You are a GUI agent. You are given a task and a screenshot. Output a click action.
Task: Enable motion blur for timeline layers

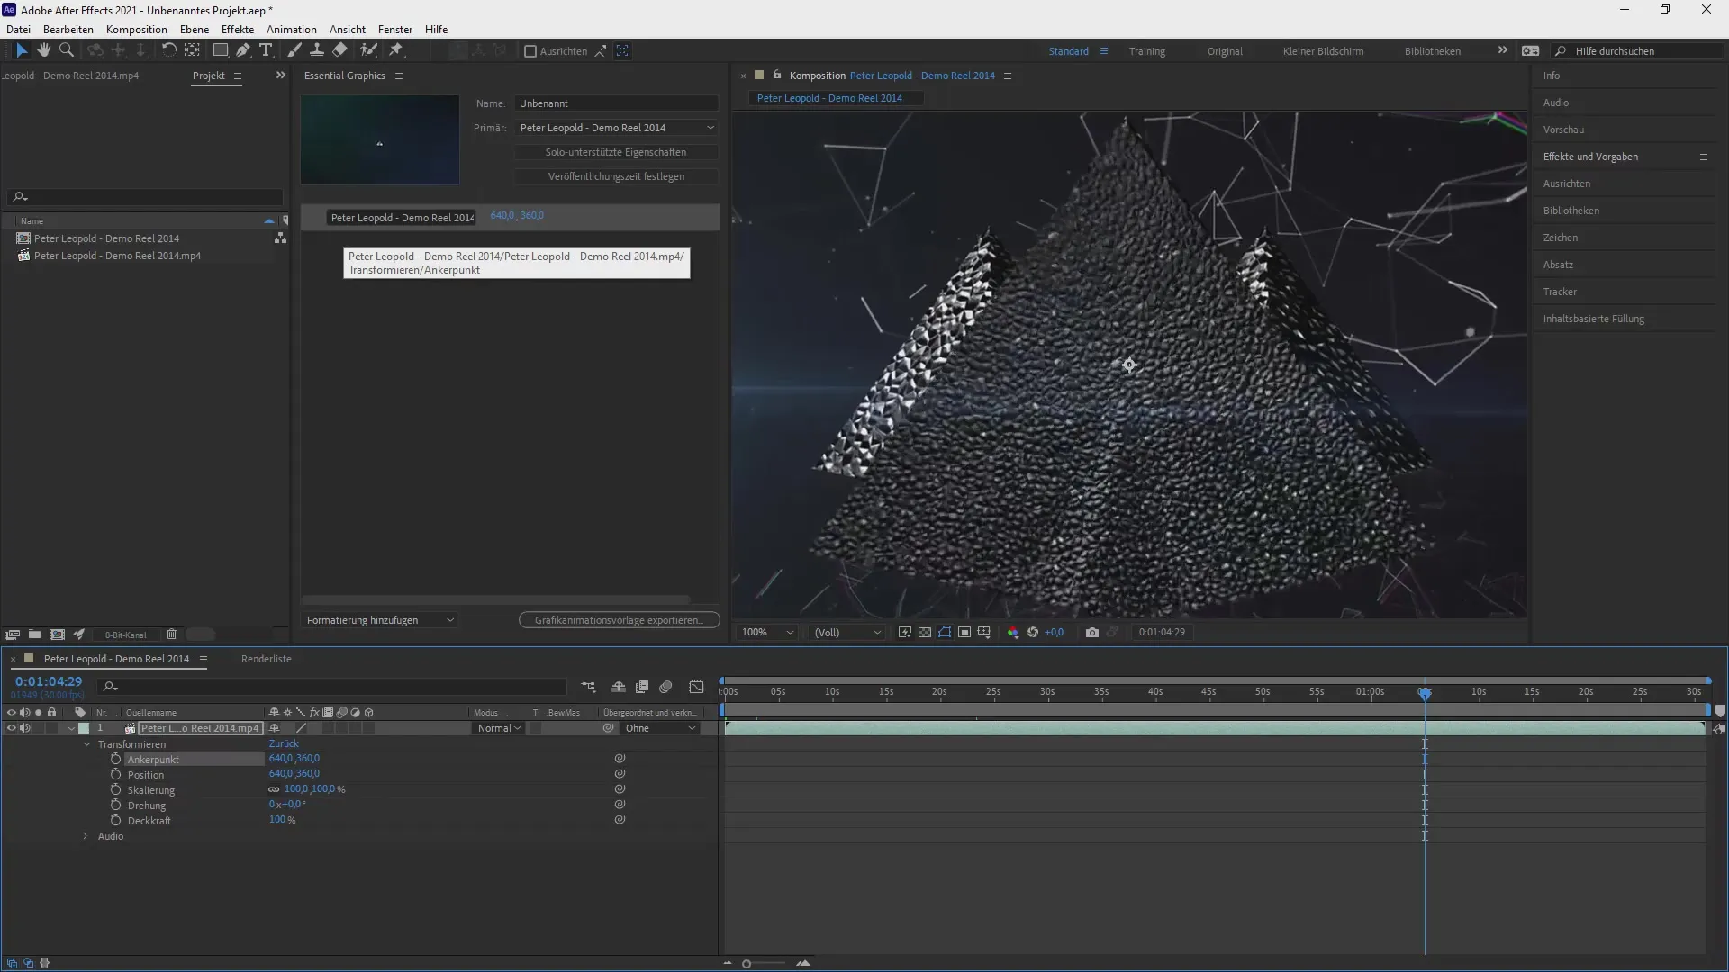665,687
